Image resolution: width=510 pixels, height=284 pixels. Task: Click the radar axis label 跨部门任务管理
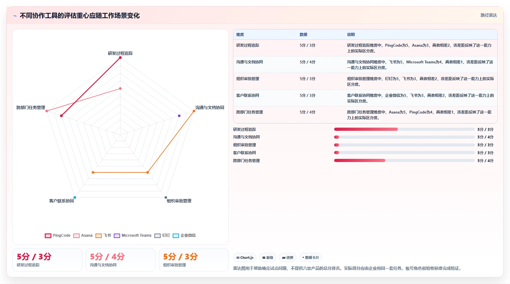[31, 107]
